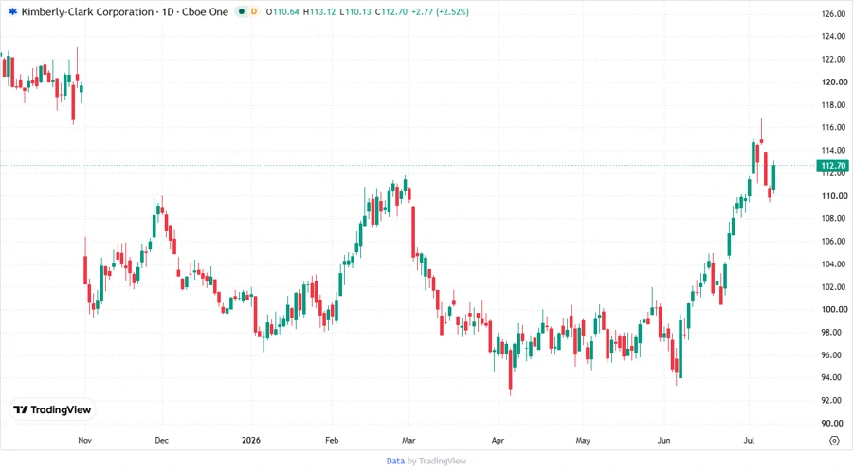Click the 'by TradingView' footer text
The height and width of the screenshot is (472, 853).
pyautogui.click(x=437, y=462)
